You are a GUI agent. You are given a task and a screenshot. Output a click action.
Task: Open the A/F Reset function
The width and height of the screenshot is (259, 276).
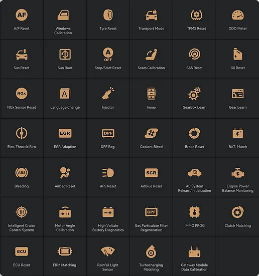click(x=22, y=15)
